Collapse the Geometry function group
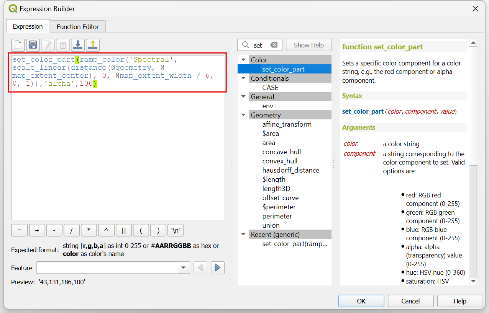489x313 pixels. point(243,115)
